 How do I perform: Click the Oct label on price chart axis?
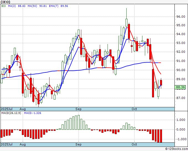(x=134, y=109)
